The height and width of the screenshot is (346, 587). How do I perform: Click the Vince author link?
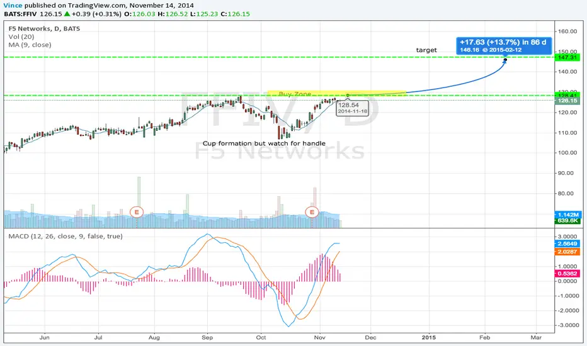13,5
